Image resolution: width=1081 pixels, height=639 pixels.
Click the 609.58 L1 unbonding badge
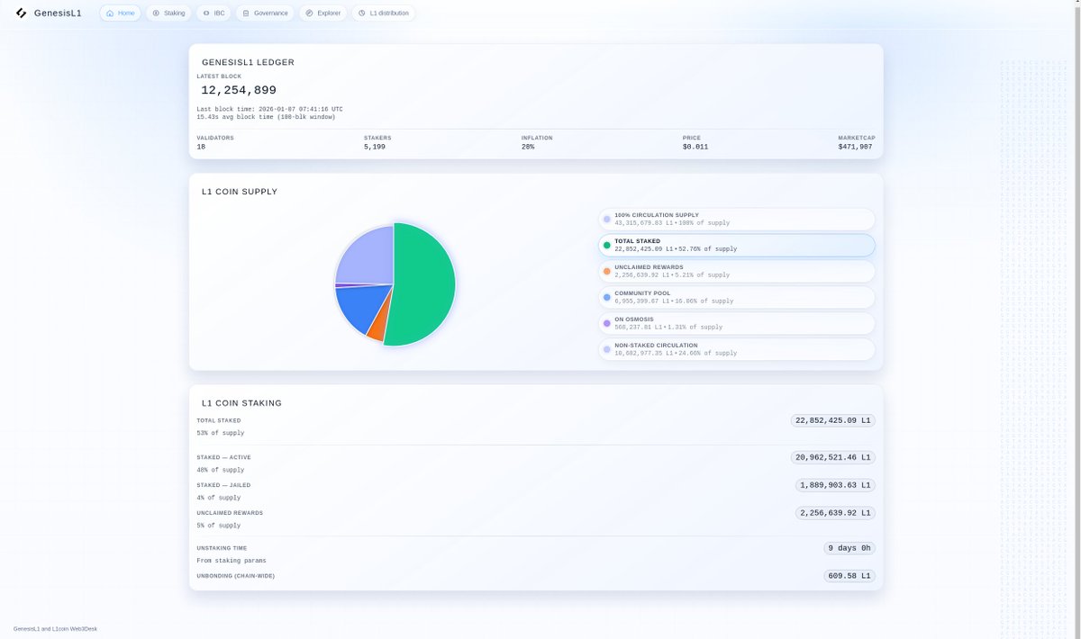[x=849, y=576]
